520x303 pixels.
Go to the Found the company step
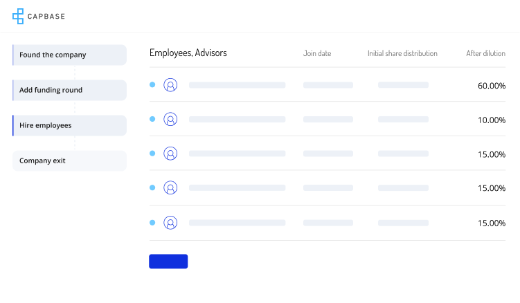[69, 55]
